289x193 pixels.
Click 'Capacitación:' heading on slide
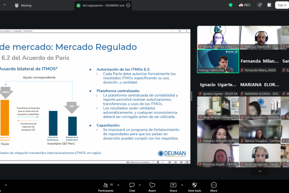(108, 125)
